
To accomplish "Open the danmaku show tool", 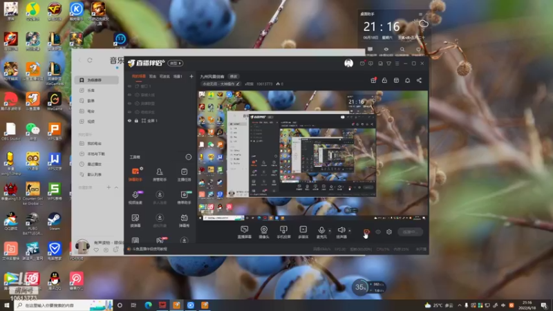I will (x=184, y=220).
